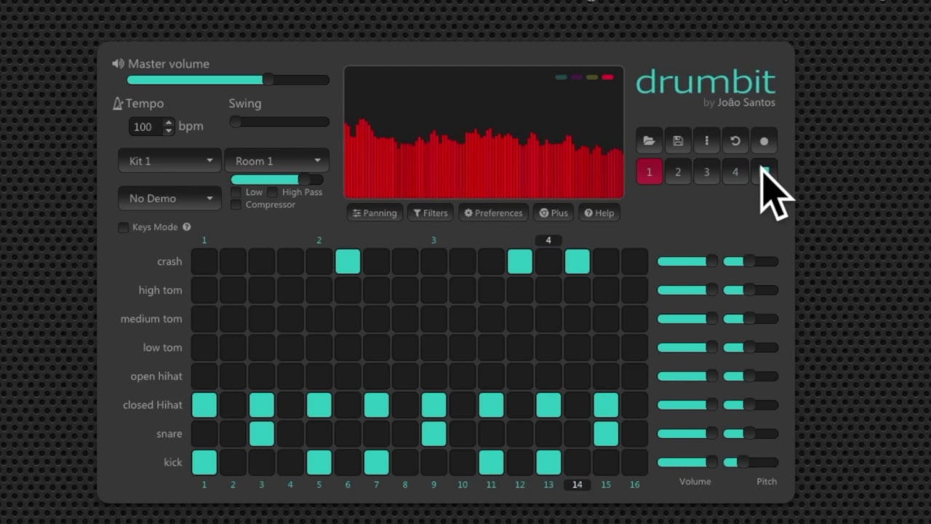The width and height of the screenshot is (931, 524).
Task: Disable kick on step 1
Action: coord(204,462)
